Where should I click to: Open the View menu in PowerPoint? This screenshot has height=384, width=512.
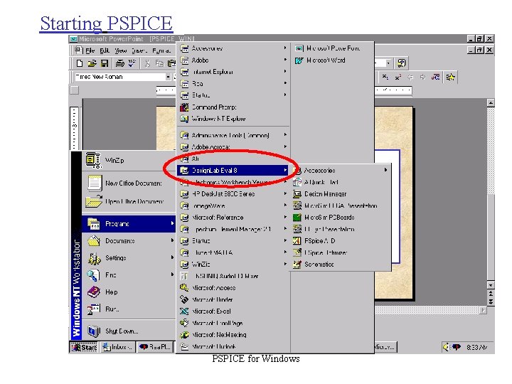click(120, 50)
